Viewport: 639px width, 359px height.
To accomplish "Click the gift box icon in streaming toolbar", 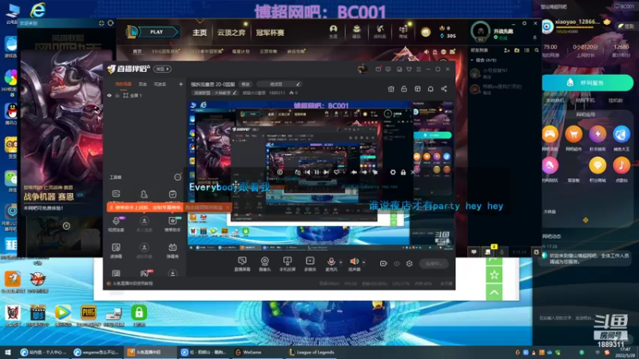I will pyautogui.click(x=391, y=89).
